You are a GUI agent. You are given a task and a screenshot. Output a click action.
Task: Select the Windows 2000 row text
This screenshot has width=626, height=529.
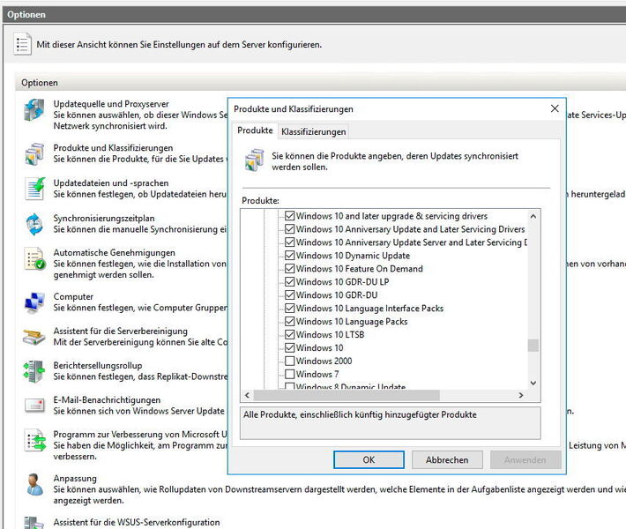324,361
